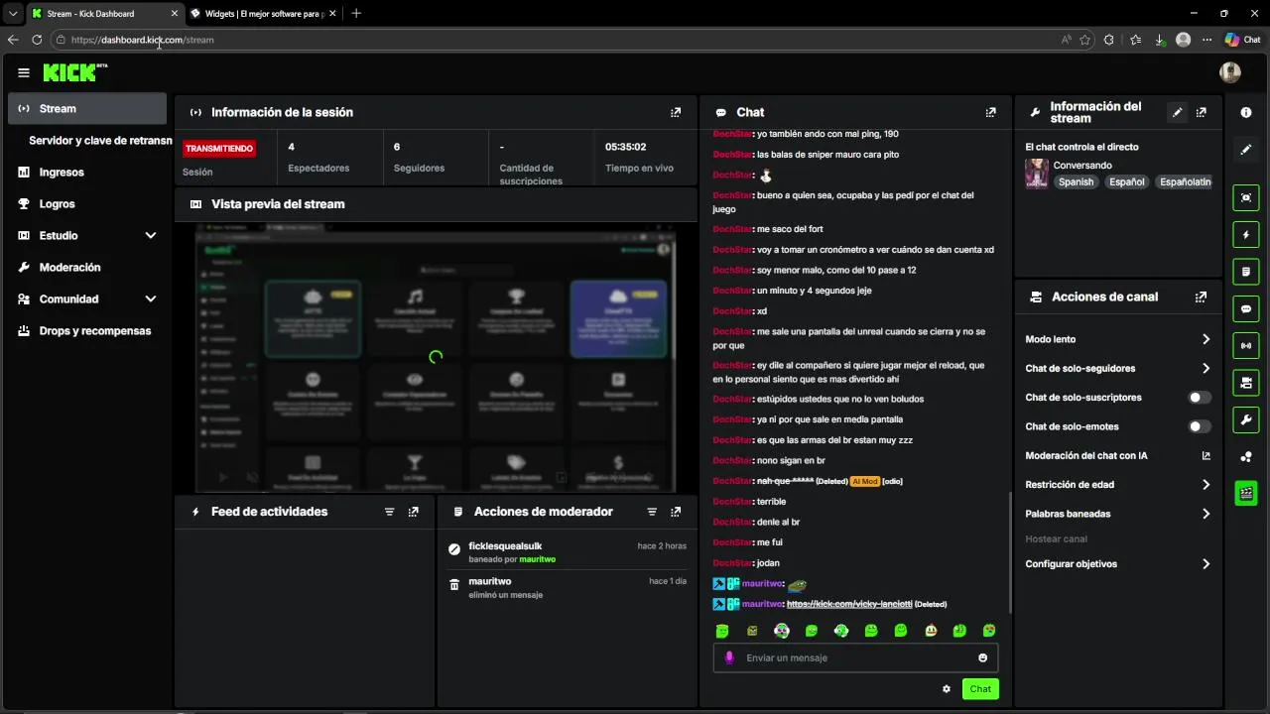
Task: Open Configurar objetivos options
Action: point(1118,564)
